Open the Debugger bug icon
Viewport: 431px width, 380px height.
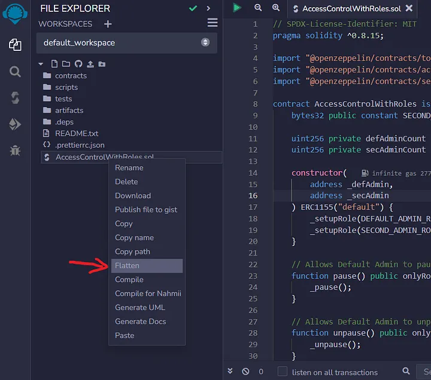[x=15, y=150]
